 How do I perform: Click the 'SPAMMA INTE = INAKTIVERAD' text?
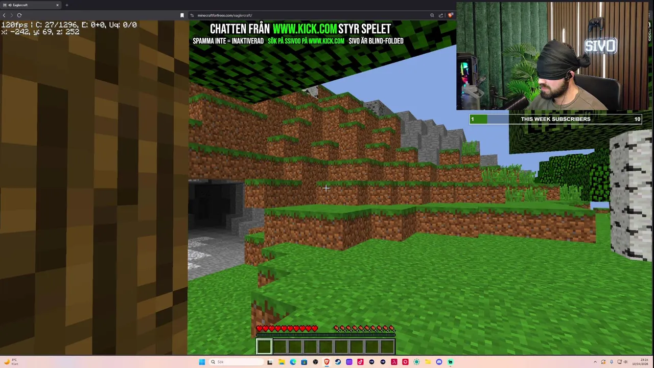[228, 41]
